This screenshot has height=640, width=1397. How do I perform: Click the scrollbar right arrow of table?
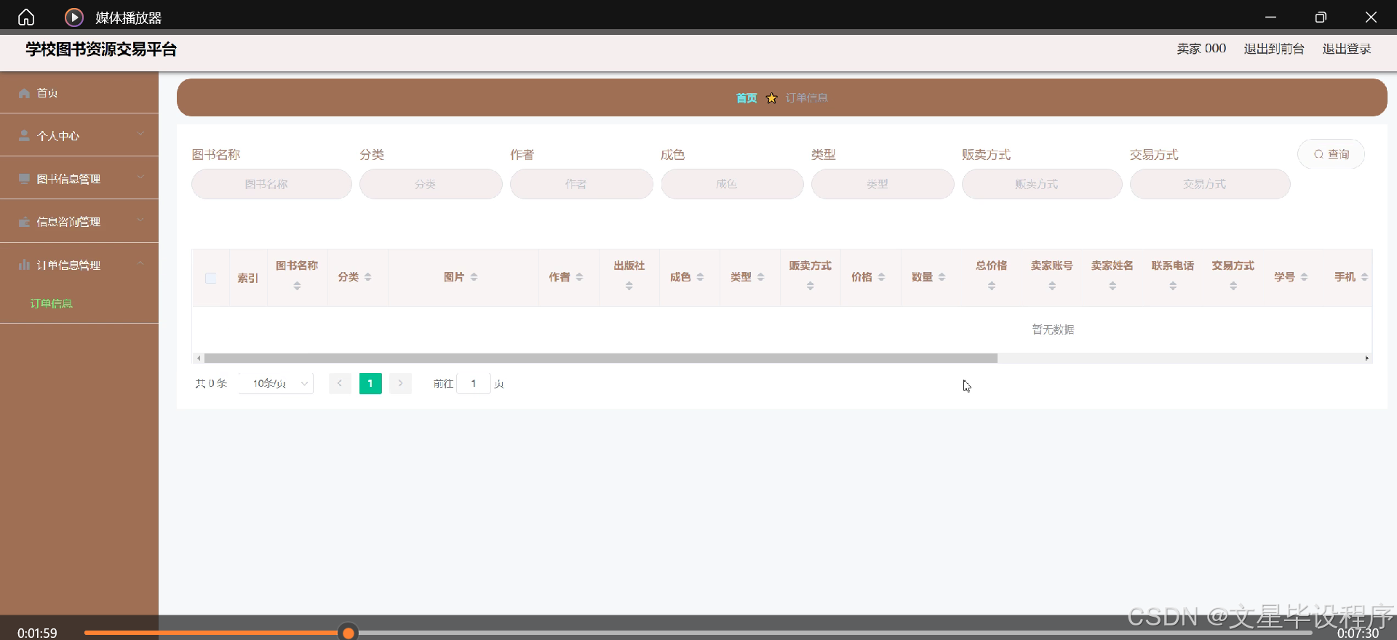coord(1366,359)
